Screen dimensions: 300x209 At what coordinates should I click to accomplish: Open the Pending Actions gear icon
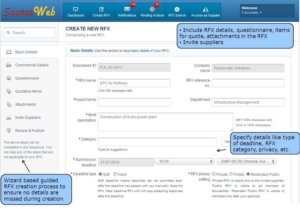click(x=152, y=9)
